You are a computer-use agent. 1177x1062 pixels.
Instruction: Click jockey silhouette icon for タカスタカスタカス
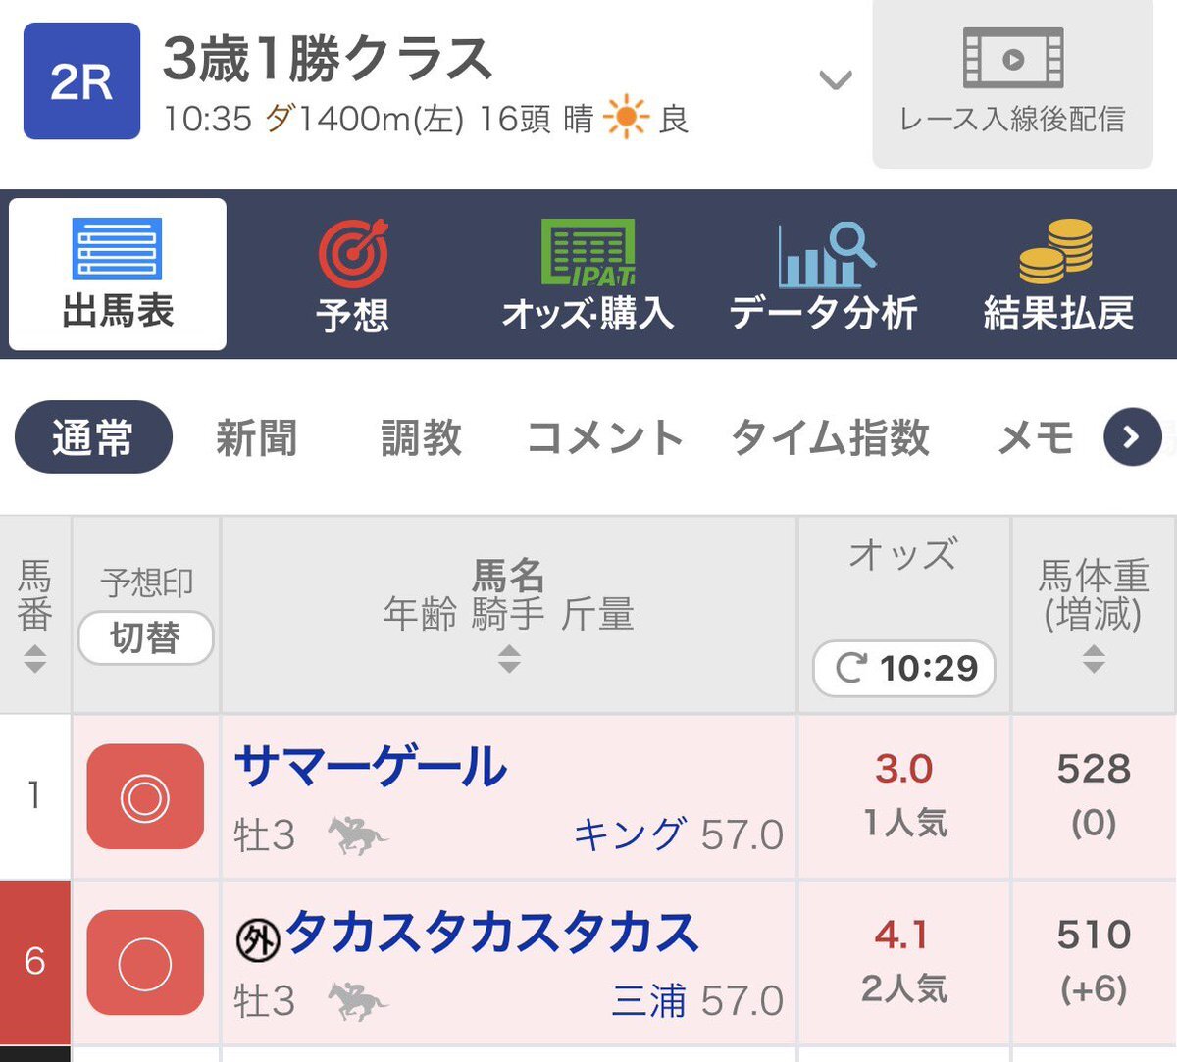tap(357, 1000)
